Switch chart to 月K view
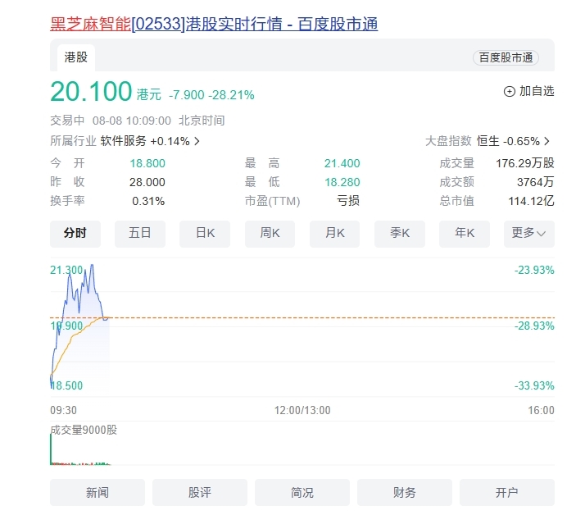585x515 pixels. (334, 234)
